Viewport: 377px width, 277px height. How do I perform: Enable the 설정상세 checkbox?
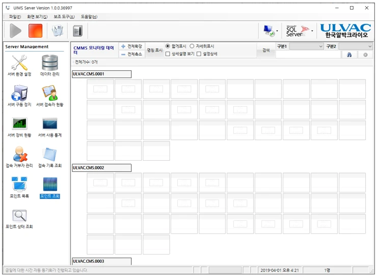pos(199,54)
